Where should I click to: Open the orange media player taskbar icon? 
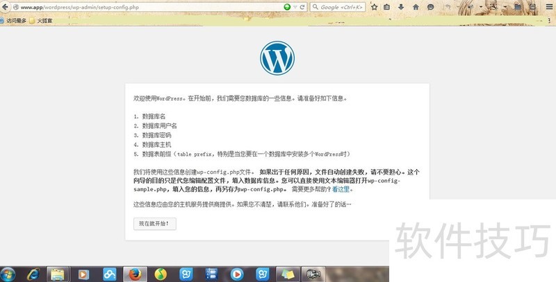(83, 274)
